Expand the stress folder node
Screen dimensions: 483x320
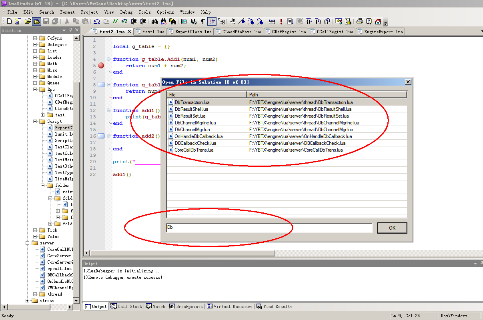pyautogui.click(x=28, y=301)
